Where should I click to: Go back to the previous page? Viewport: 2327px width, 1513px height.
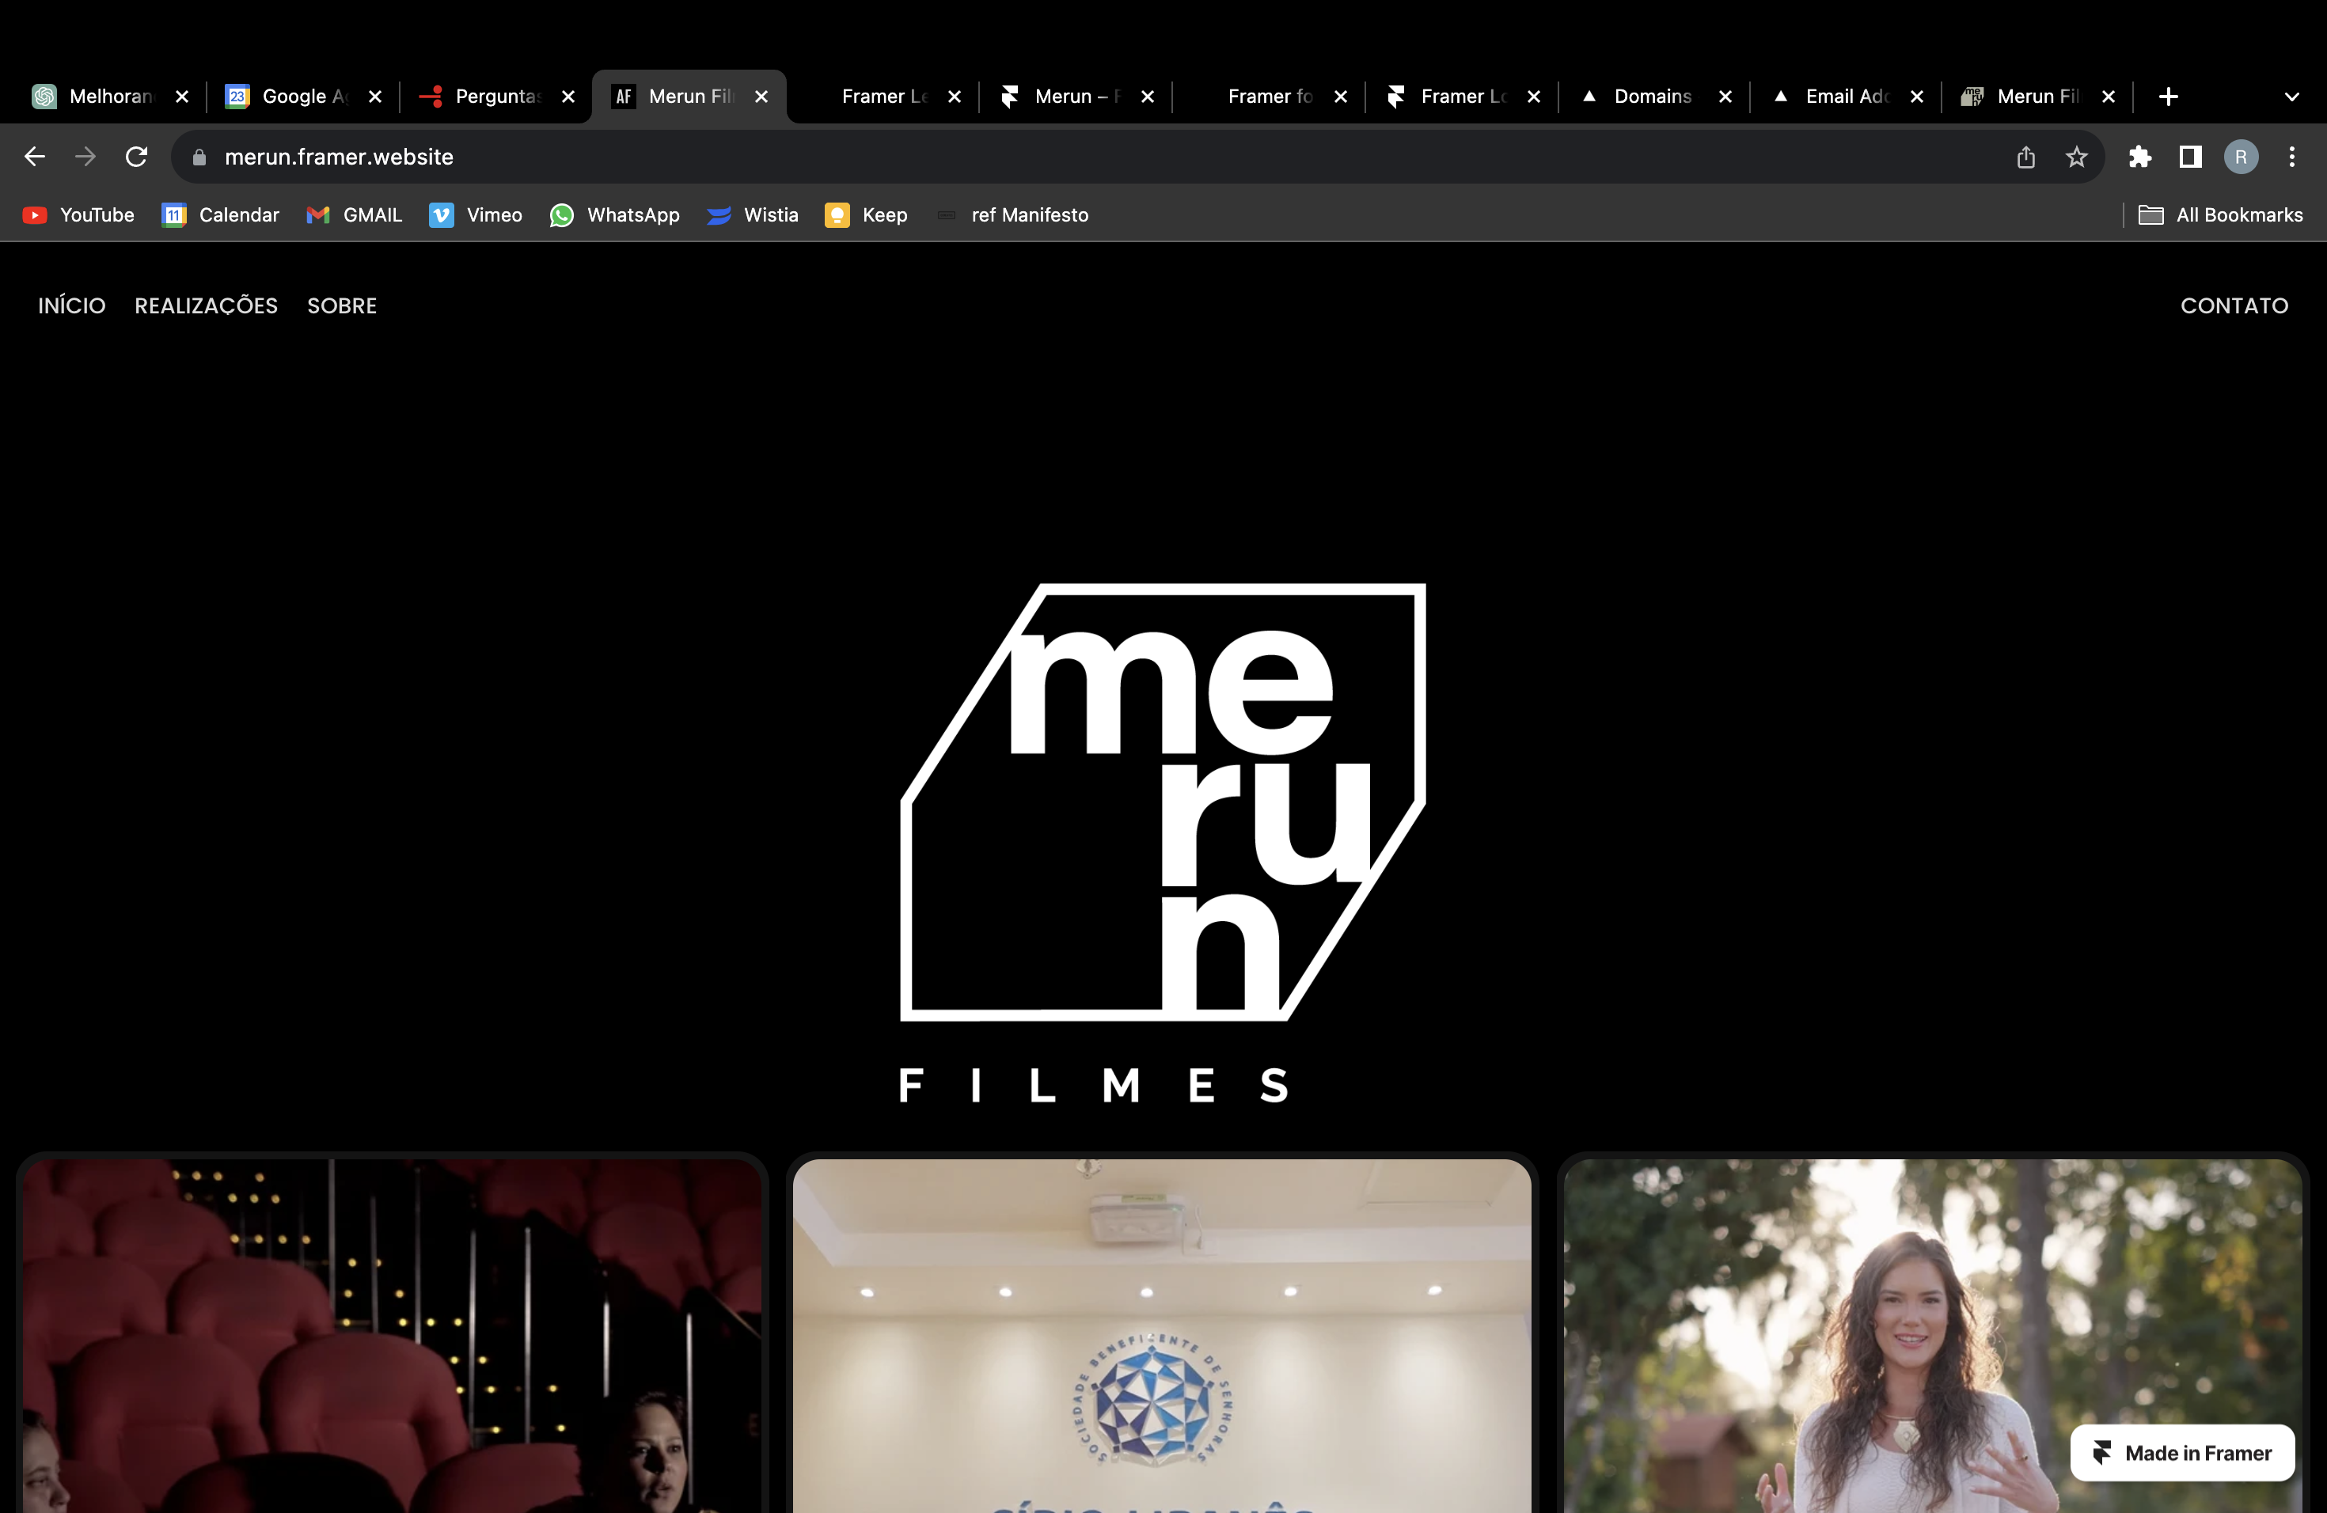pos(35,157)
